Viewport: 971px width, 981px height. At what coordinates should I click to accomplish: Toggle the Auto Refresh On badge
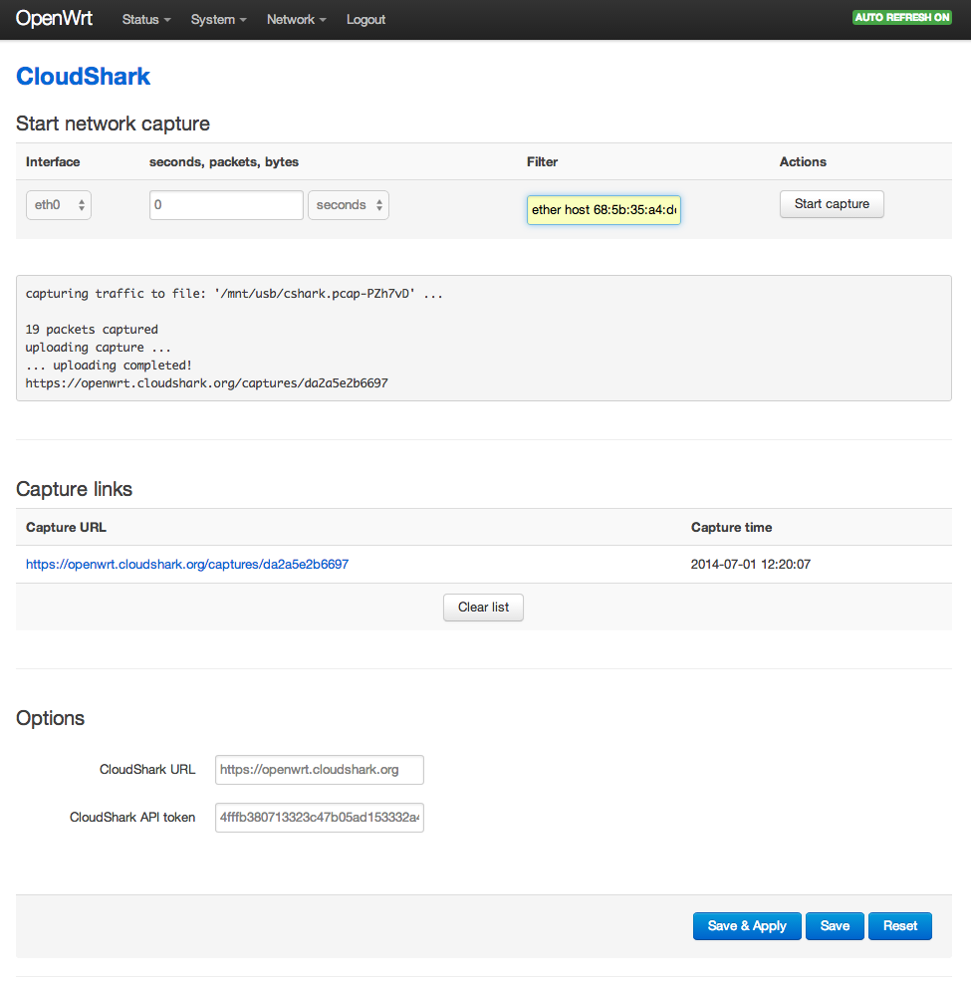(901, 18)
